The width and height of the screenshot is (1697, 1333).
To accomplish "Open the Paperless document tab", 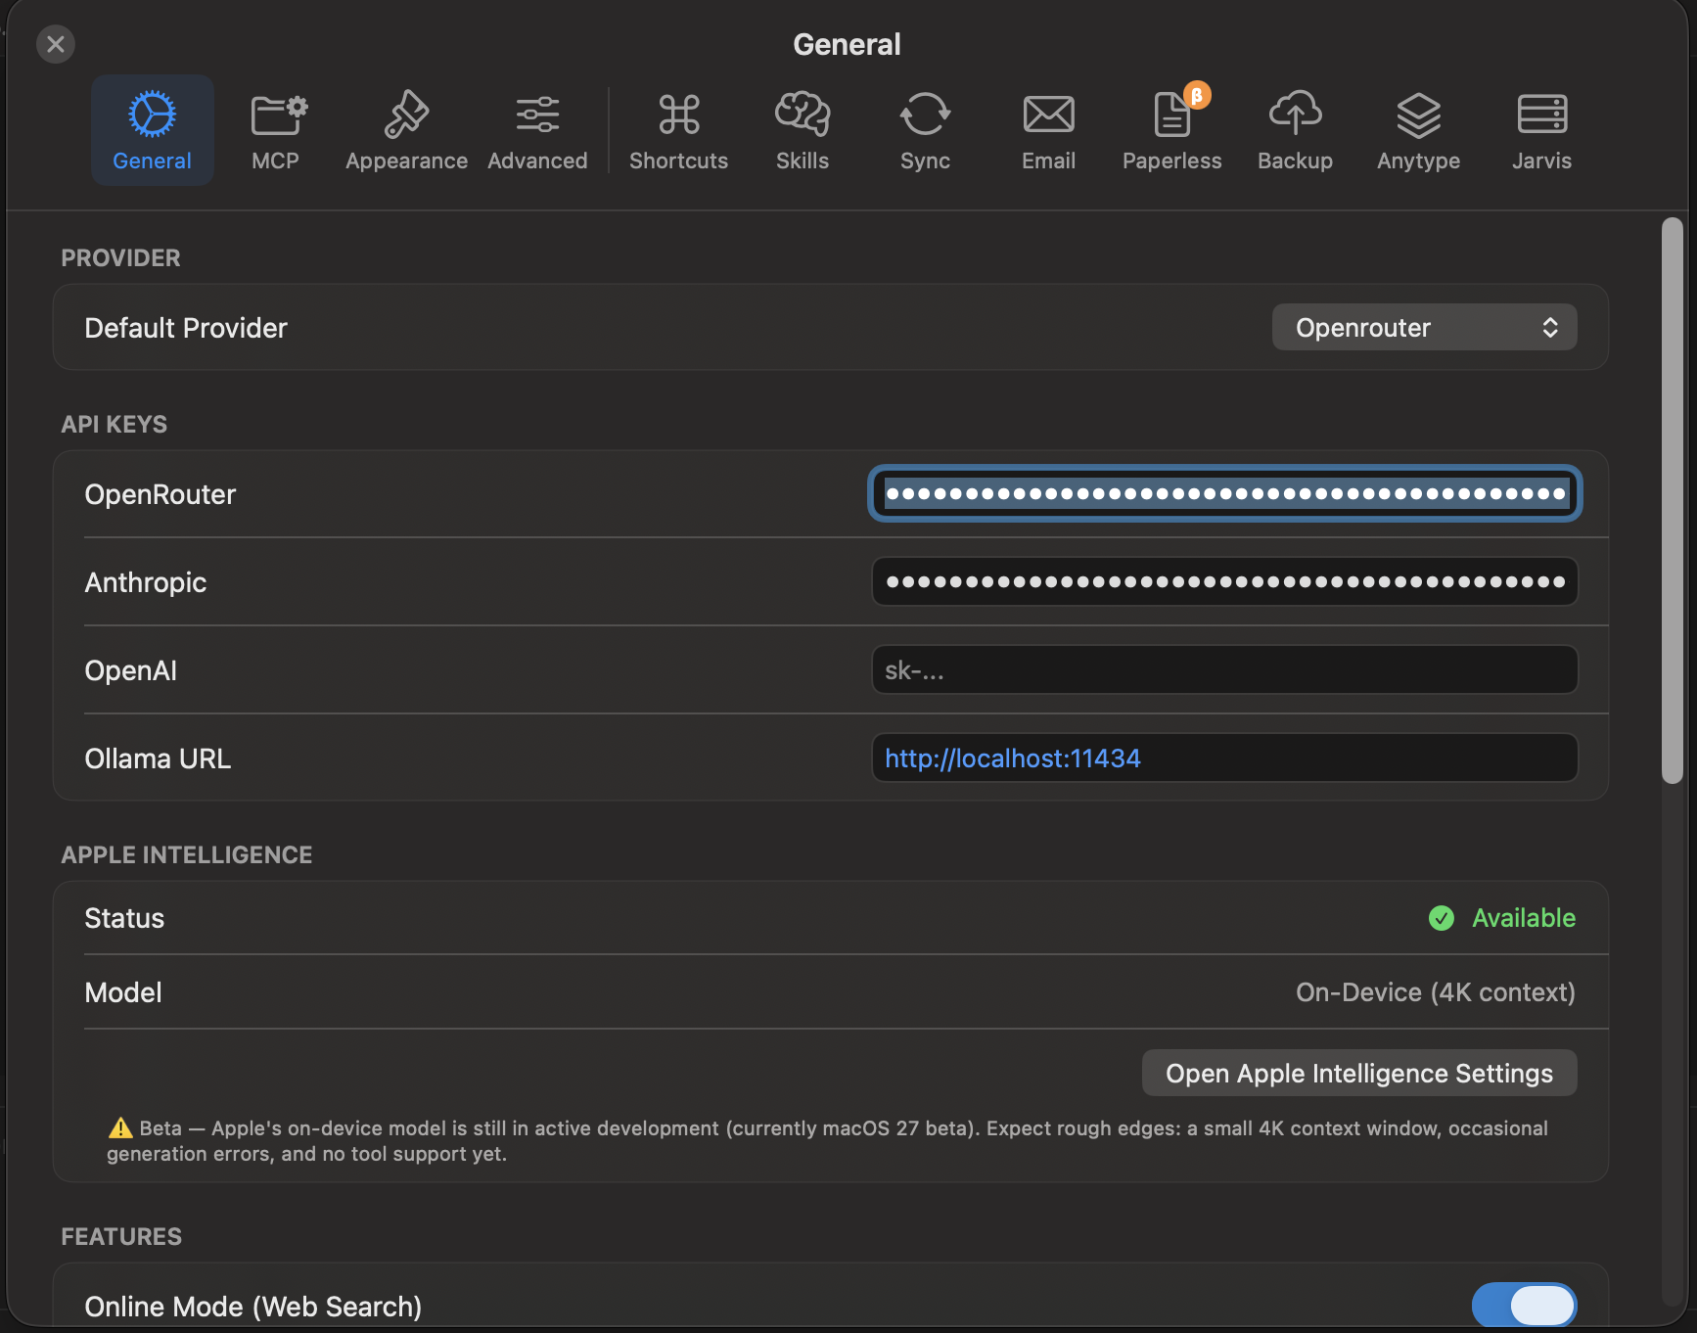I will pyautogui.click(x=1171, y=130).
